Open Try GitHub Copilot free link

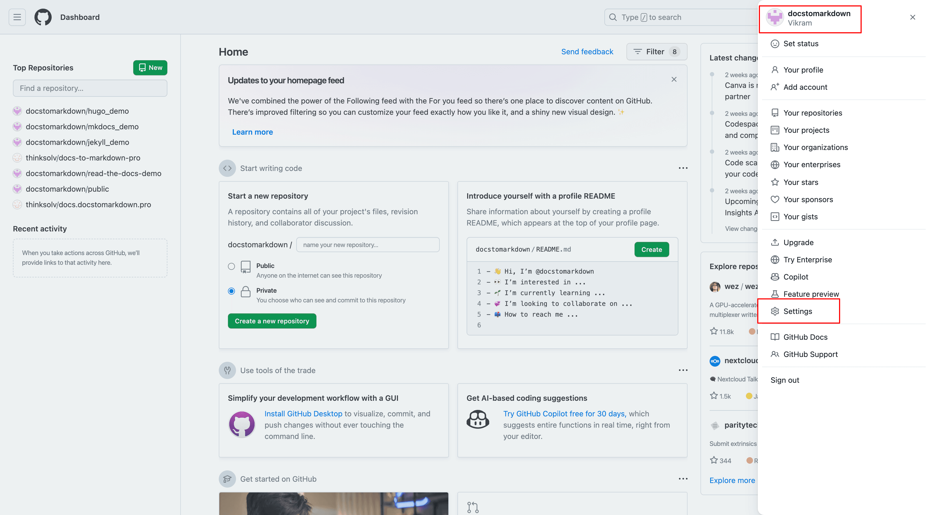565,414
